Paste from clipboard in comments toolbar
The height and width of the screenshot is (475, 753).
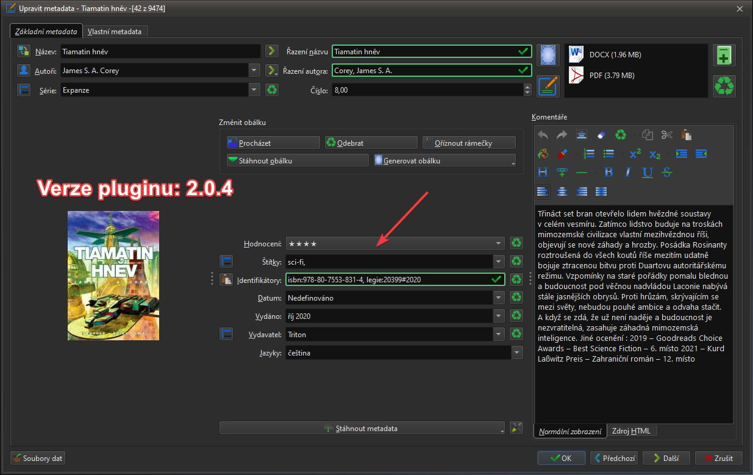tap(687, 135)
